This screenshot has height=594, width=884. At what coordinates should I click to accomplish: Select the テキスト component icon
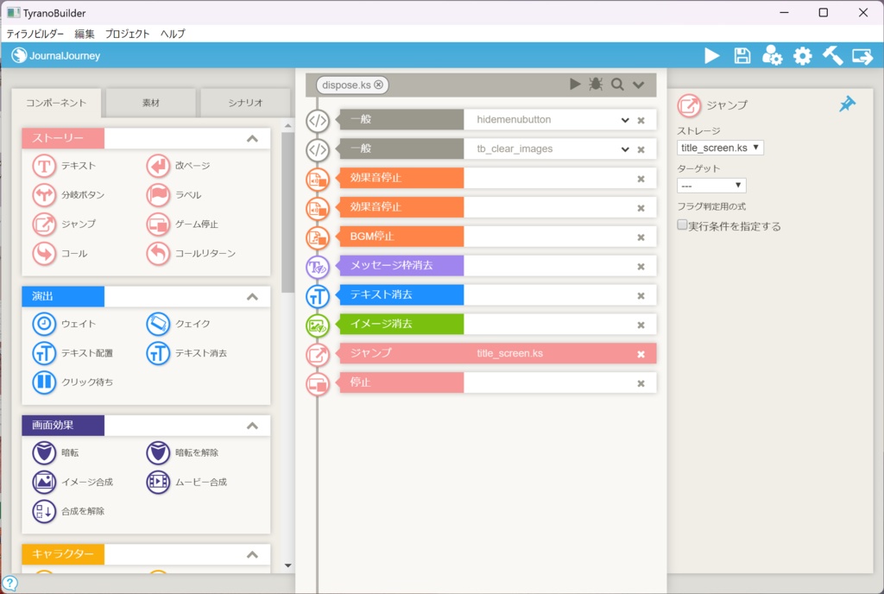point(44,166)
